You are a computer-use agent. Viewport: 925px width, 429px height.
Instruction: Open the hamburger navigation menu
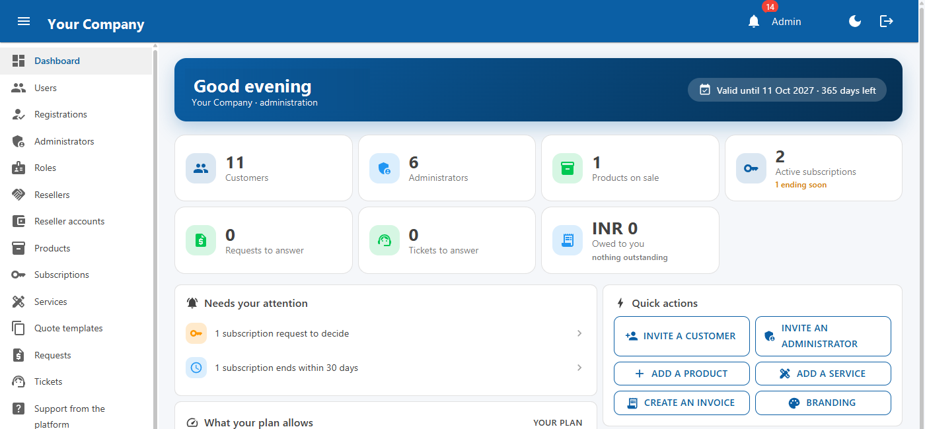click(24, 21)
